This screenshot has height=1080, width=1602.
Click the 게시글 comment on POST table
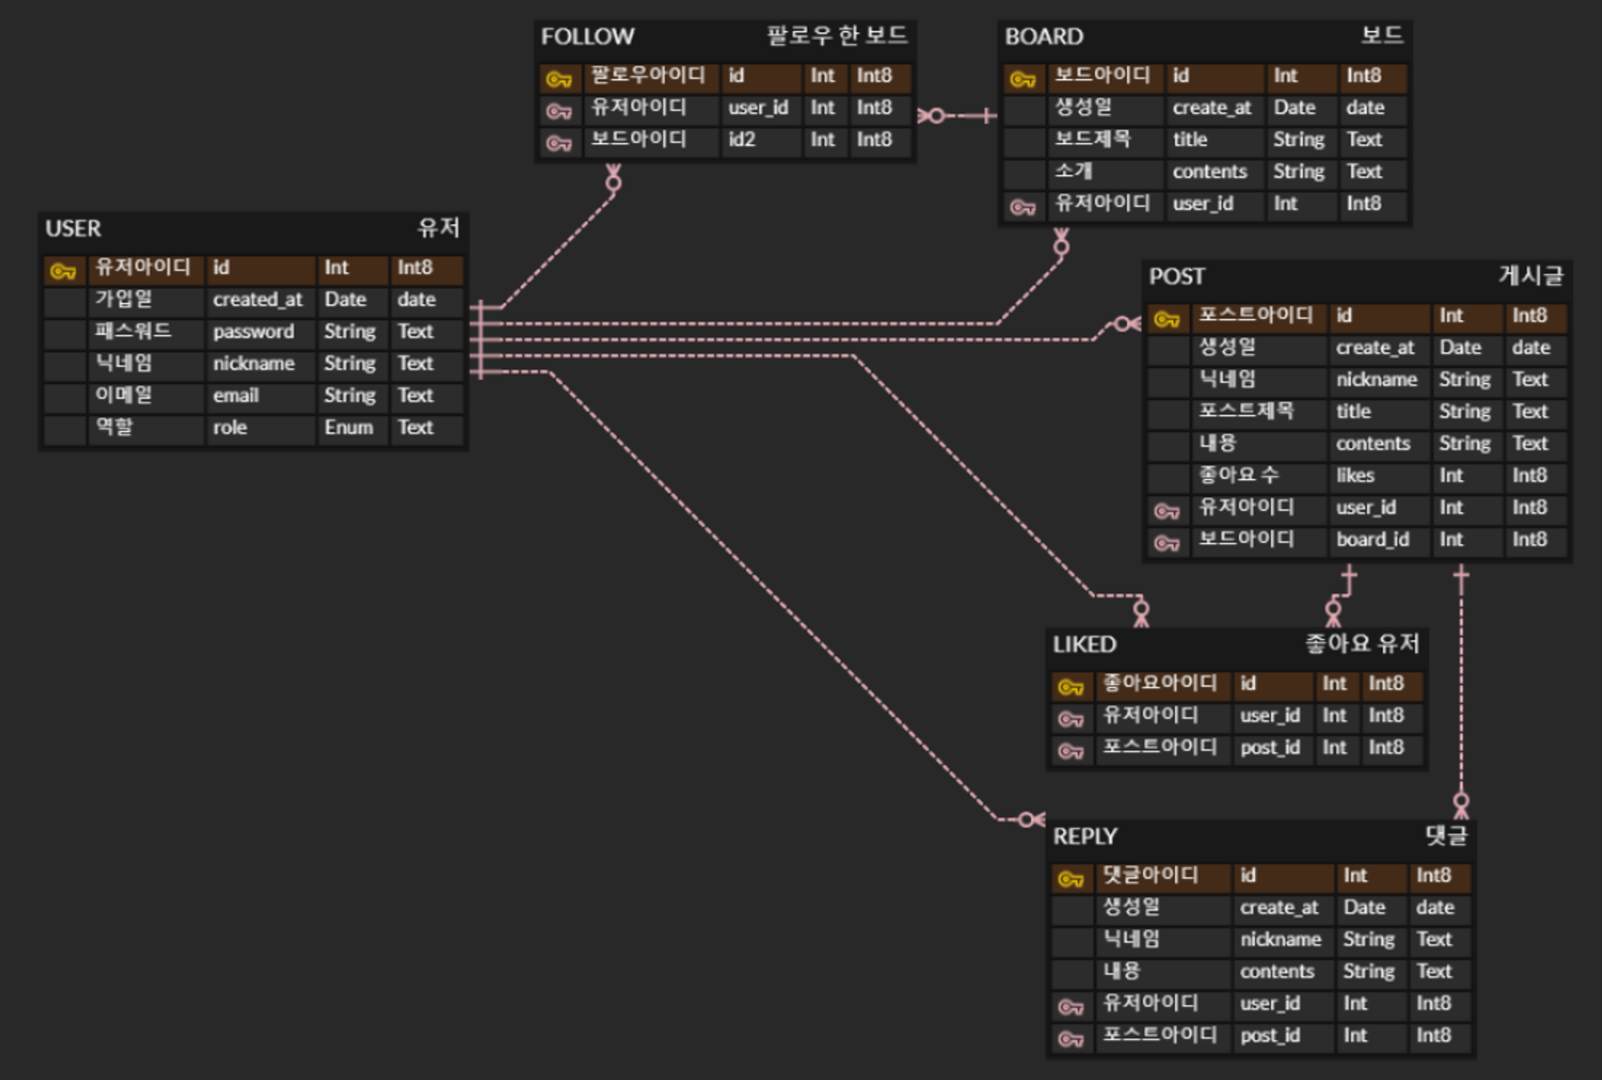pyautogui.click(x=1531, y=276)
